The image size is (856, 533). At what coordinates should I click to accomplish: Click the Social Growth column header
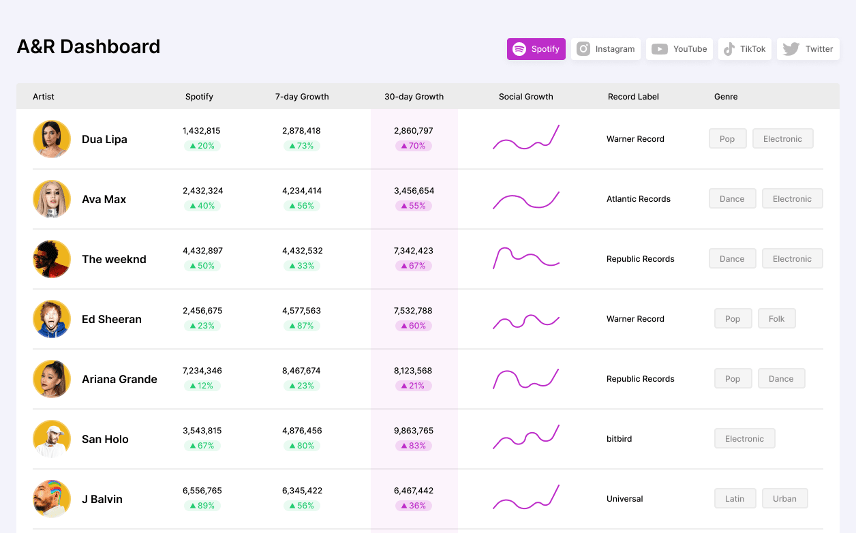coord(526,97)
